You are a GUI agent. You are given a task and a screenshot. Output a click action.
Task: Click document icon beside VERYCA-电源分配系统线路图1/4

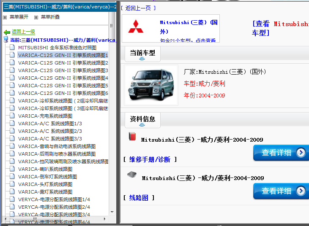(x=12, y=199)
